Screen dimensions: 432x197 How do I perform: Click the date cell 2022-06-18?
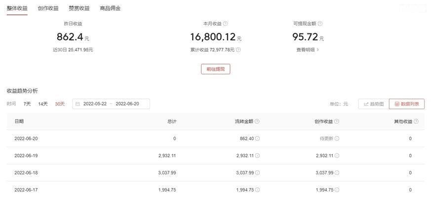[26, 173]
